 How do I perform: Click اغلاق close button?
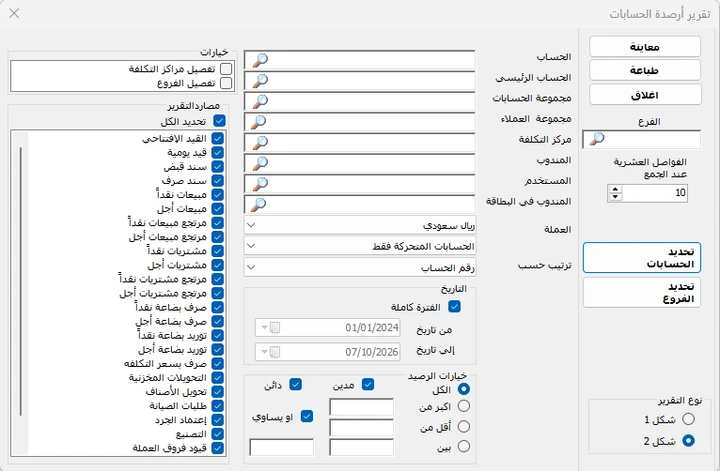click(645, 95)
